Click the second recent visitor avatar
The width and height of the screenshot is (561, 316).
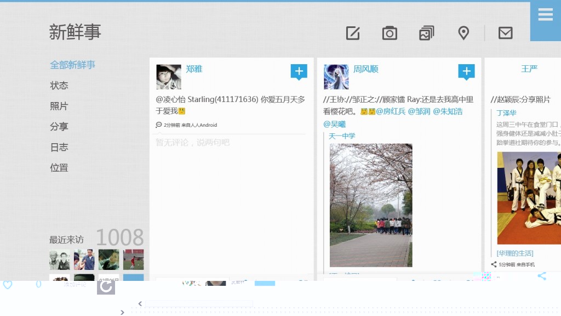pyautogui.click(x=84, y=259)
